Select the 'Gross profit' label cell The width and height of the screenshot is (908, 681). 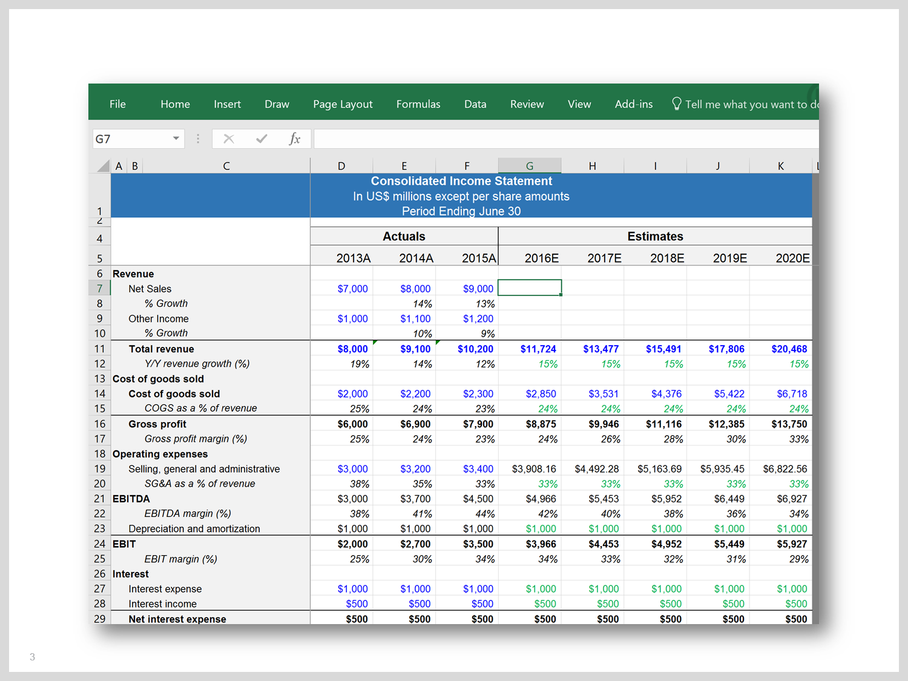coord(157,424)
